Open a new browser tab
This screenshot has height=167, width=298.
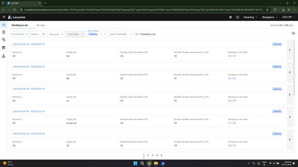45,3
